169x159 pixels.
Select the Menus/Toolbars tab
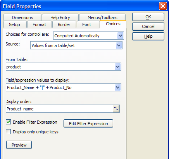(x=102, y=17)
